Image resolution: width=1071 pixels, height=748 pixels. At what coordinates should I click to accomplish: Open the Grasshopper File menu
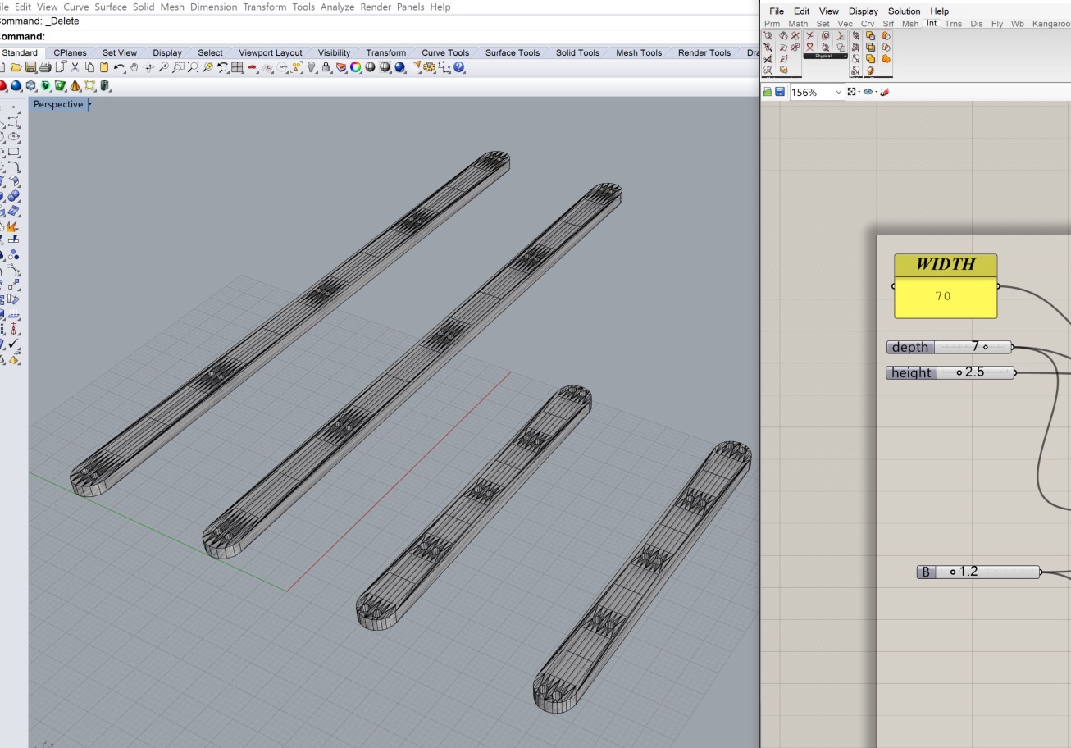tap(777, 11)
